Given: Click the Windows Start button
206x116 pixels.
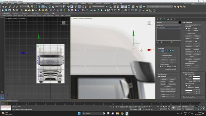Looking at the screenshot, I should (79, 113).
